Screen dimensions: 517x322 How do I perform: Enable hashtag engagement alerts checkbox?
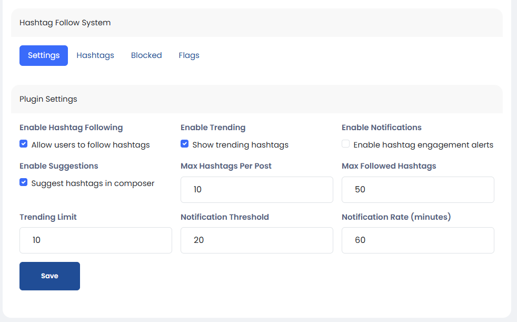345,144
